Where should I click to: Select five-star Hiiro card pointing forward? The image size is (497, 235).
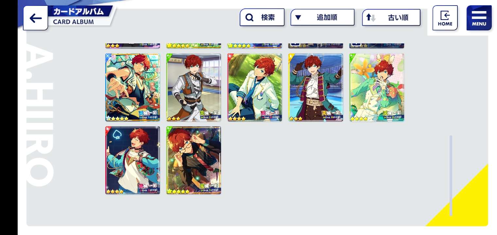pyautogui.click(x=132, y=87)
